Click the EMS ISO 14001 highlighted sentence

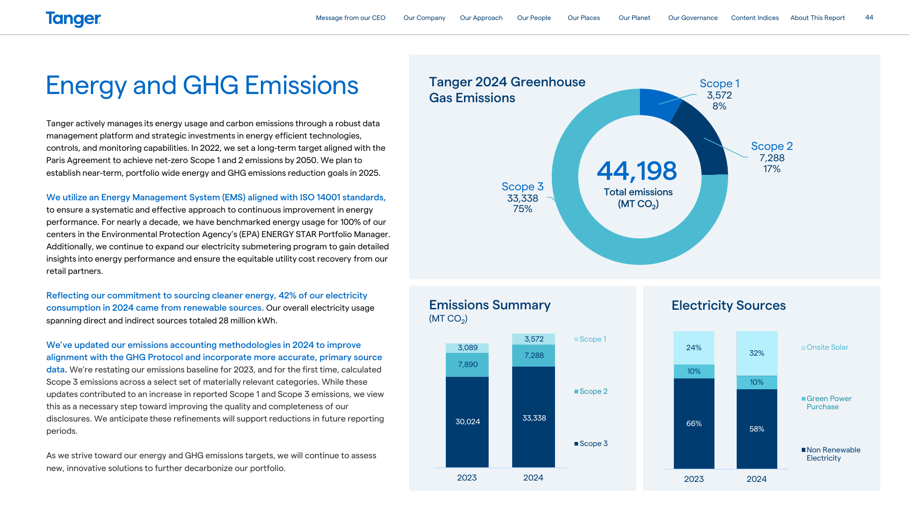point(216,198)
